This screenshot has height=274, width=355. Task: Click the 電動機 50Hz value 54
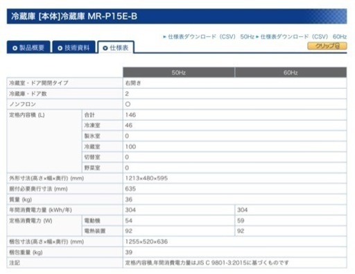click(129, 221)
